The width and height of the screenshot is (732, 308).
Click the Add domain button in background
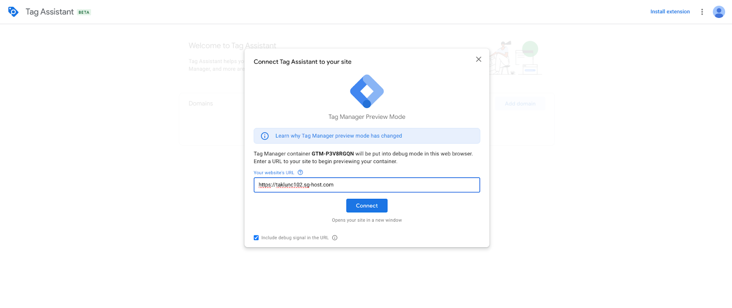coord(520,104)
